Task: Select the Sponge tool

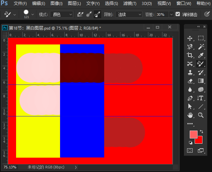Action: pos(201,89)
